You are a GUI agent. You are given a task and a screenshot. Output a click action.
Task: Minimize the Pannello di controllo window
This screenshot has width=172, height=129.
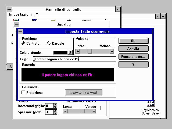pyautogui.click(x=118, y=9)
